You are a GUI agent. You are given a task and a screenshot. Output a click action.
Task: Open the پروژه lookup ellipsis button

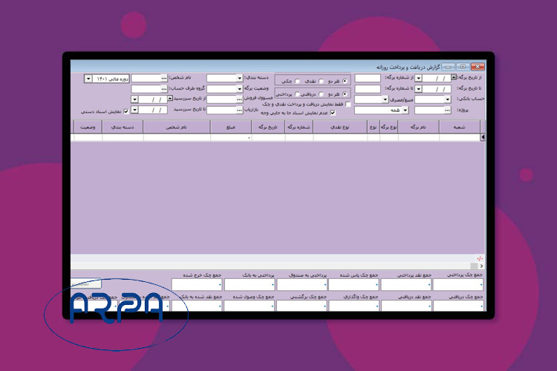tap(448, 110)
